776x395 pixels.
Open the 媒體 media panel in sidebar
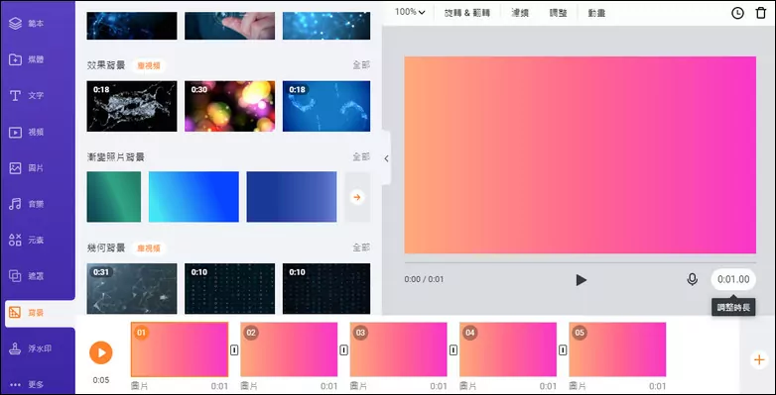(27, 59)
